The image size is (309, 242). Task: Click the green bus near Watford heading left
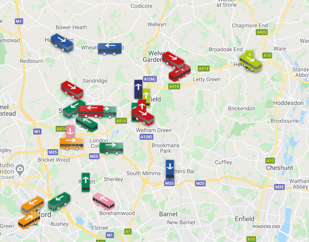59,201
